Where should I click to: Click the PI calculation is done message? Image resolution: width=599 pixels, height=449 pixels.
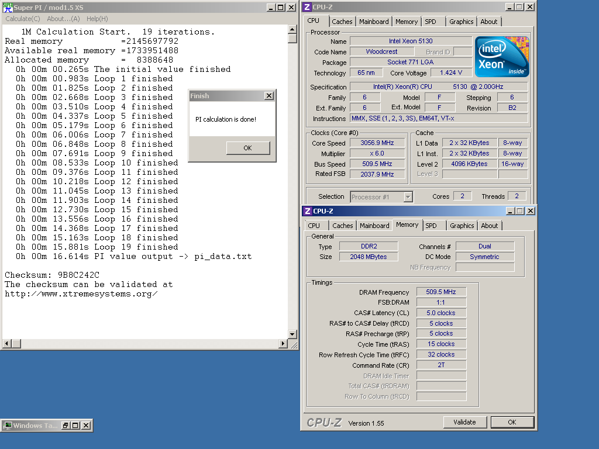coord(226,119)
